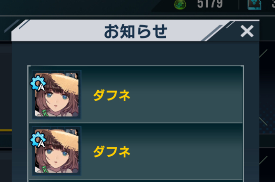275x182 pixels.
Task: Select the second ダフネ notice row background
Action: (136, 151)
